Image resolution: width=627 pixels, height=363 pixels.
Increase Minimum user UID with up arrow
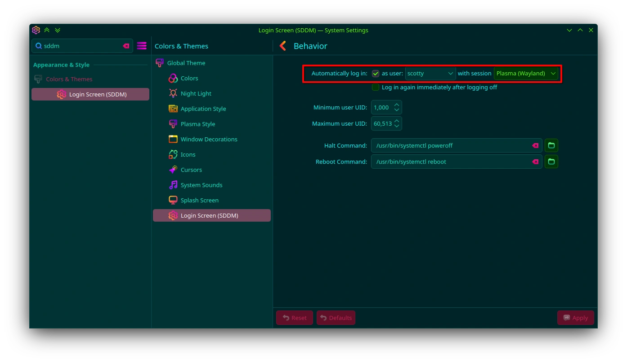click(397, 105)
